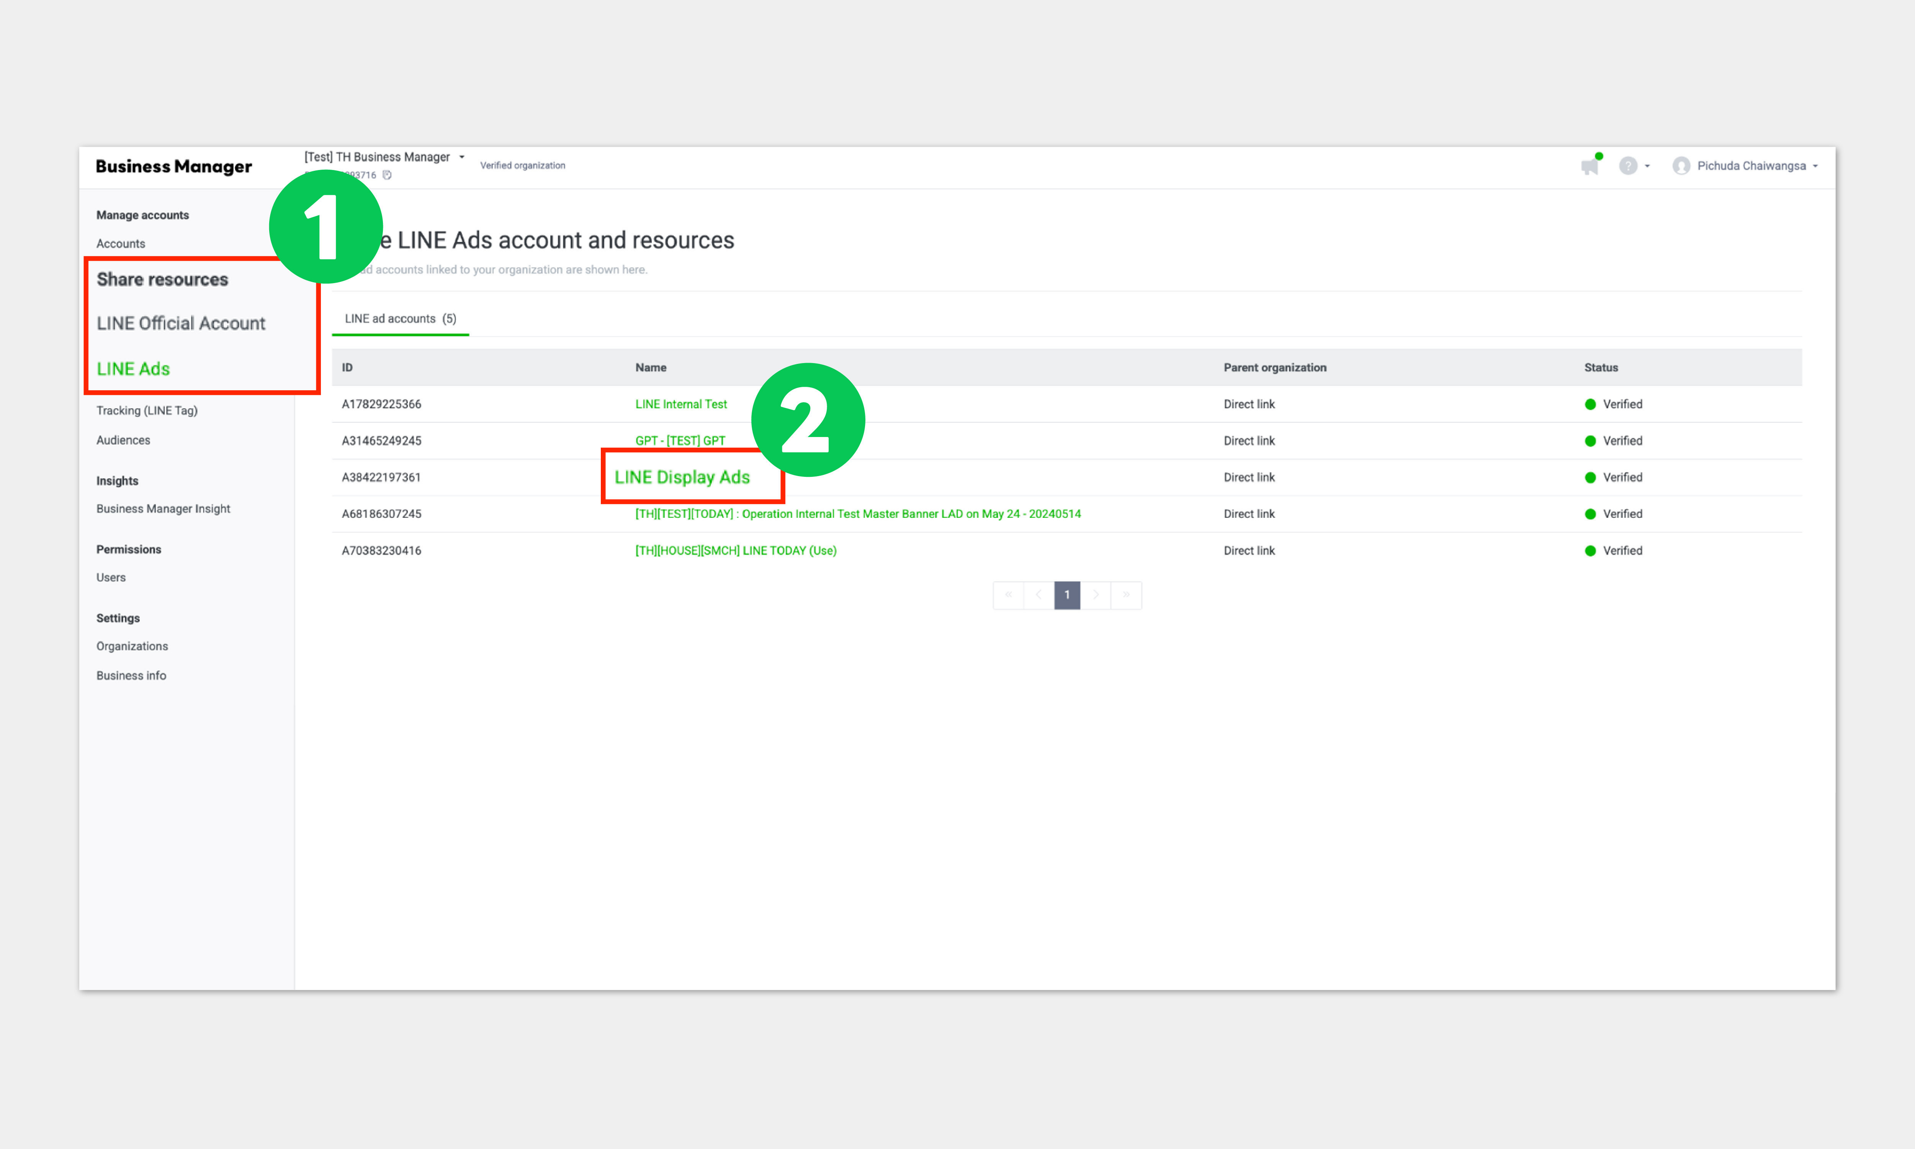Open Business info in the sidebar
The width and height of the screenshot is (1915, 1149).
pyautogui.click(x=131, y=675)
